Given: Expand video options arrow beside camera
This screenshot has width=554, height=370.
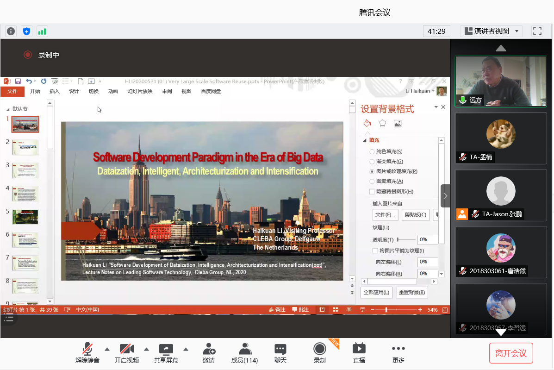Looking at the screenshot, I should coord(146,349).
